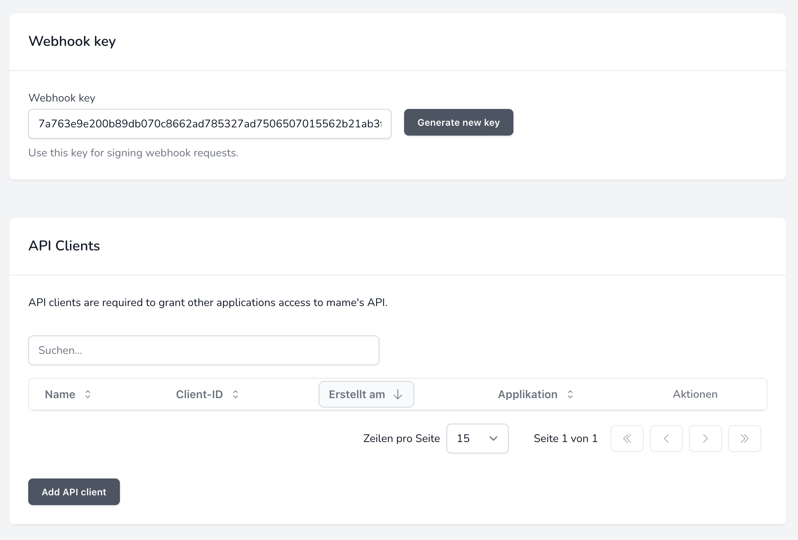The height and width of the screenshot is (540, 798).
Task: Click the Erstellt am down-arrow icon
Action: tap(398, 394)
